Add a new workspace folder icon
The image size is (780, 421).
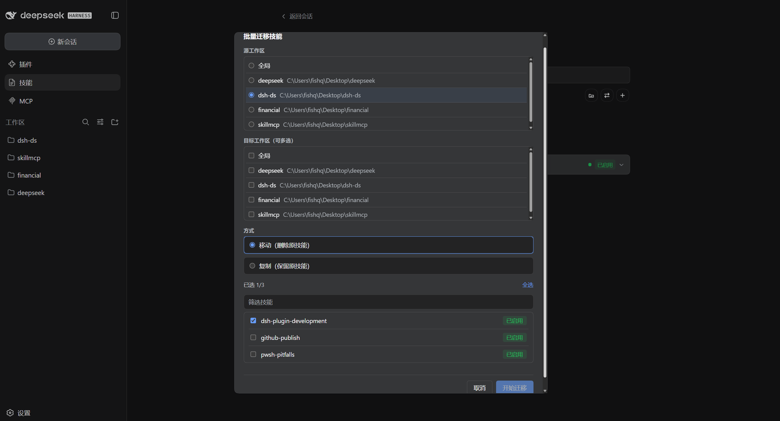point(115,122)
